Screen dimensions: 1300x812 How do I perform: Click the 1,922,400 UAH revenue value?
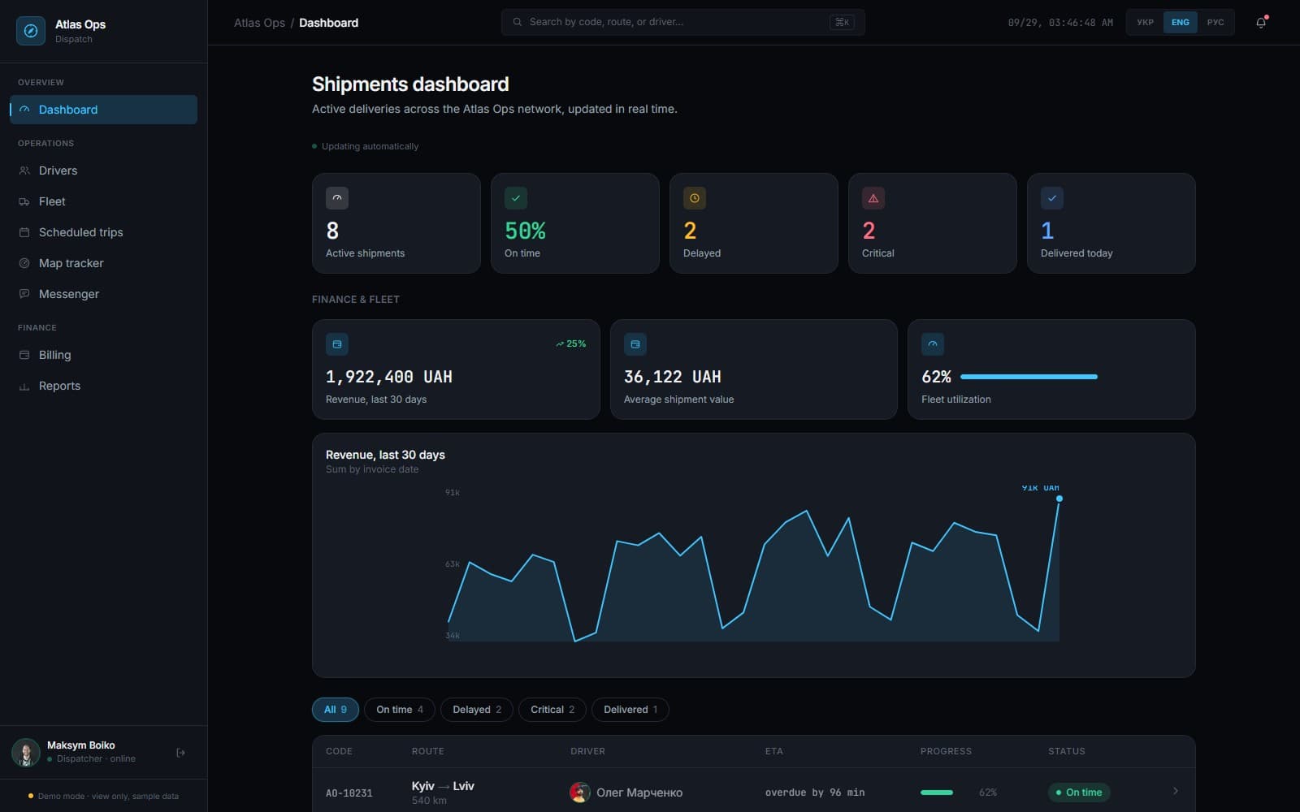click(x=389, y=377)
